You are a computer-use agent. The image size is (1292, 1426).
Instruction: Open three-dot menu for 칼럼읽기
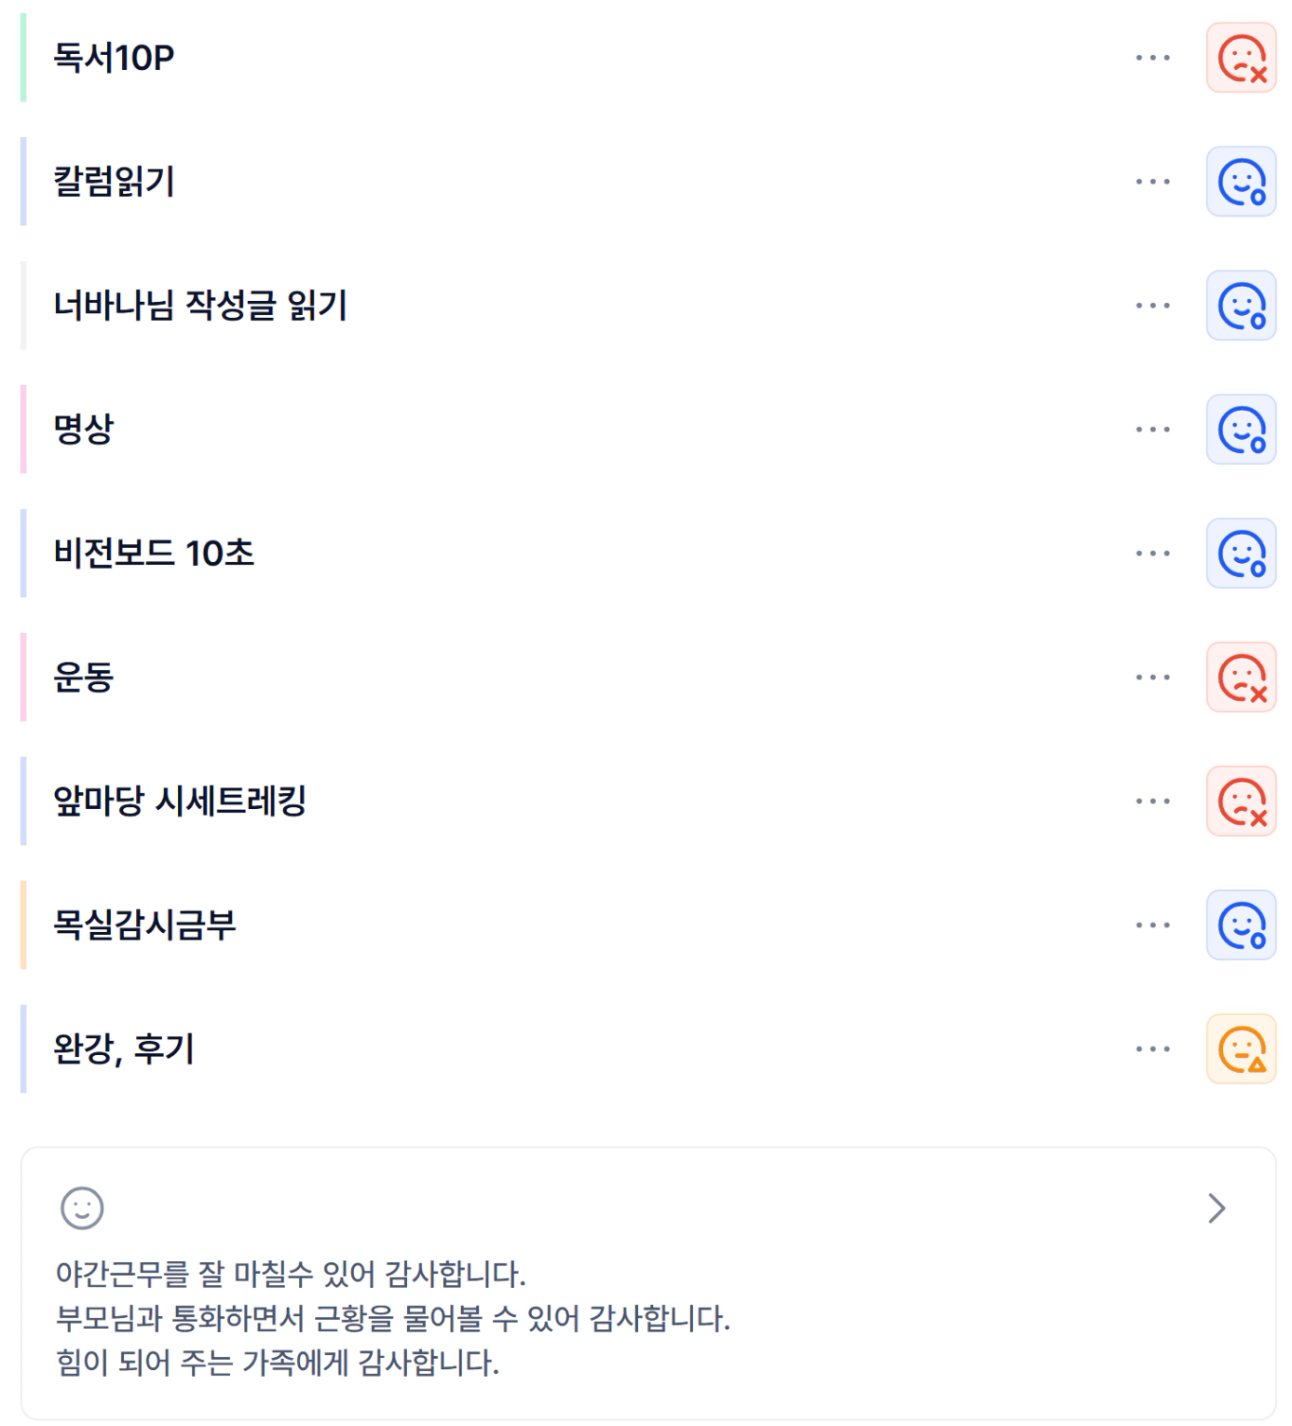pos(1152,182)
